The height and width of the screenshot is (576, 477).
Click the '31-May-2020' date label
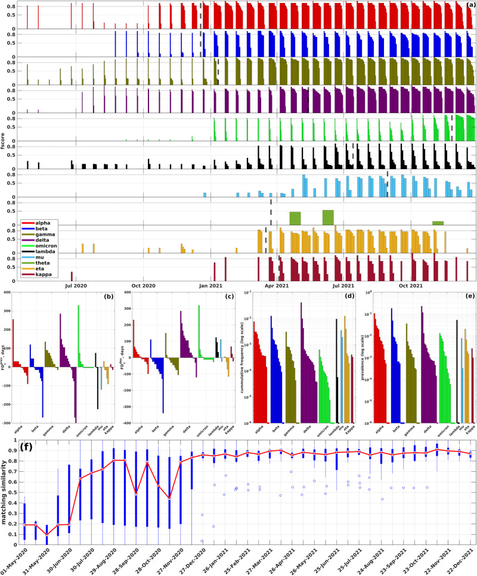[36, 561]
